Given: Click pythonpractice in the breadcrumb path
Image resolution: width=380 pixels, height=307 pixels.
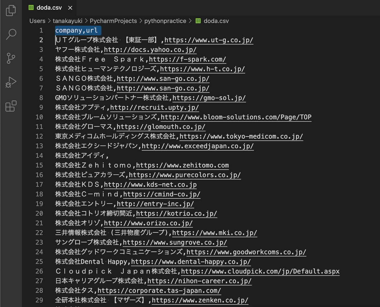Looking at the screenshot, I should (165, 21).
